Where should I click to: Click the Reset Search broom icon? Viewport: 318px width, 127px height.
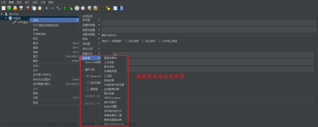(x=108, y=8)
